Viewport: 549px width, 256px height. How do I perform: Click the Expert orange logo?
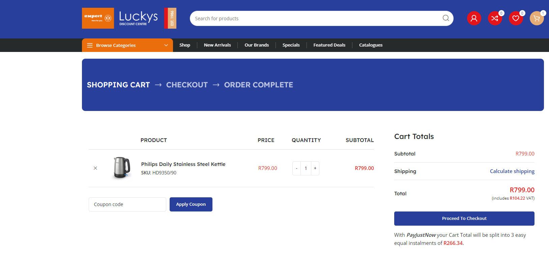[98, 18]
